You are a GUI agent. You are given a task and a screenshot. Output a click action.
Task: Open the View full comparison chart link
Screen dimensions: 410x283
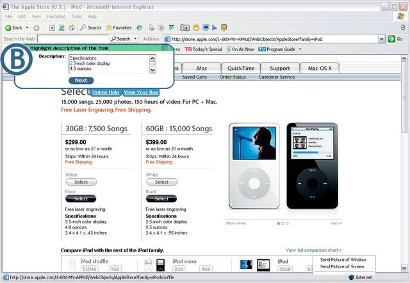pyautogui.click(x=313, y=250)
